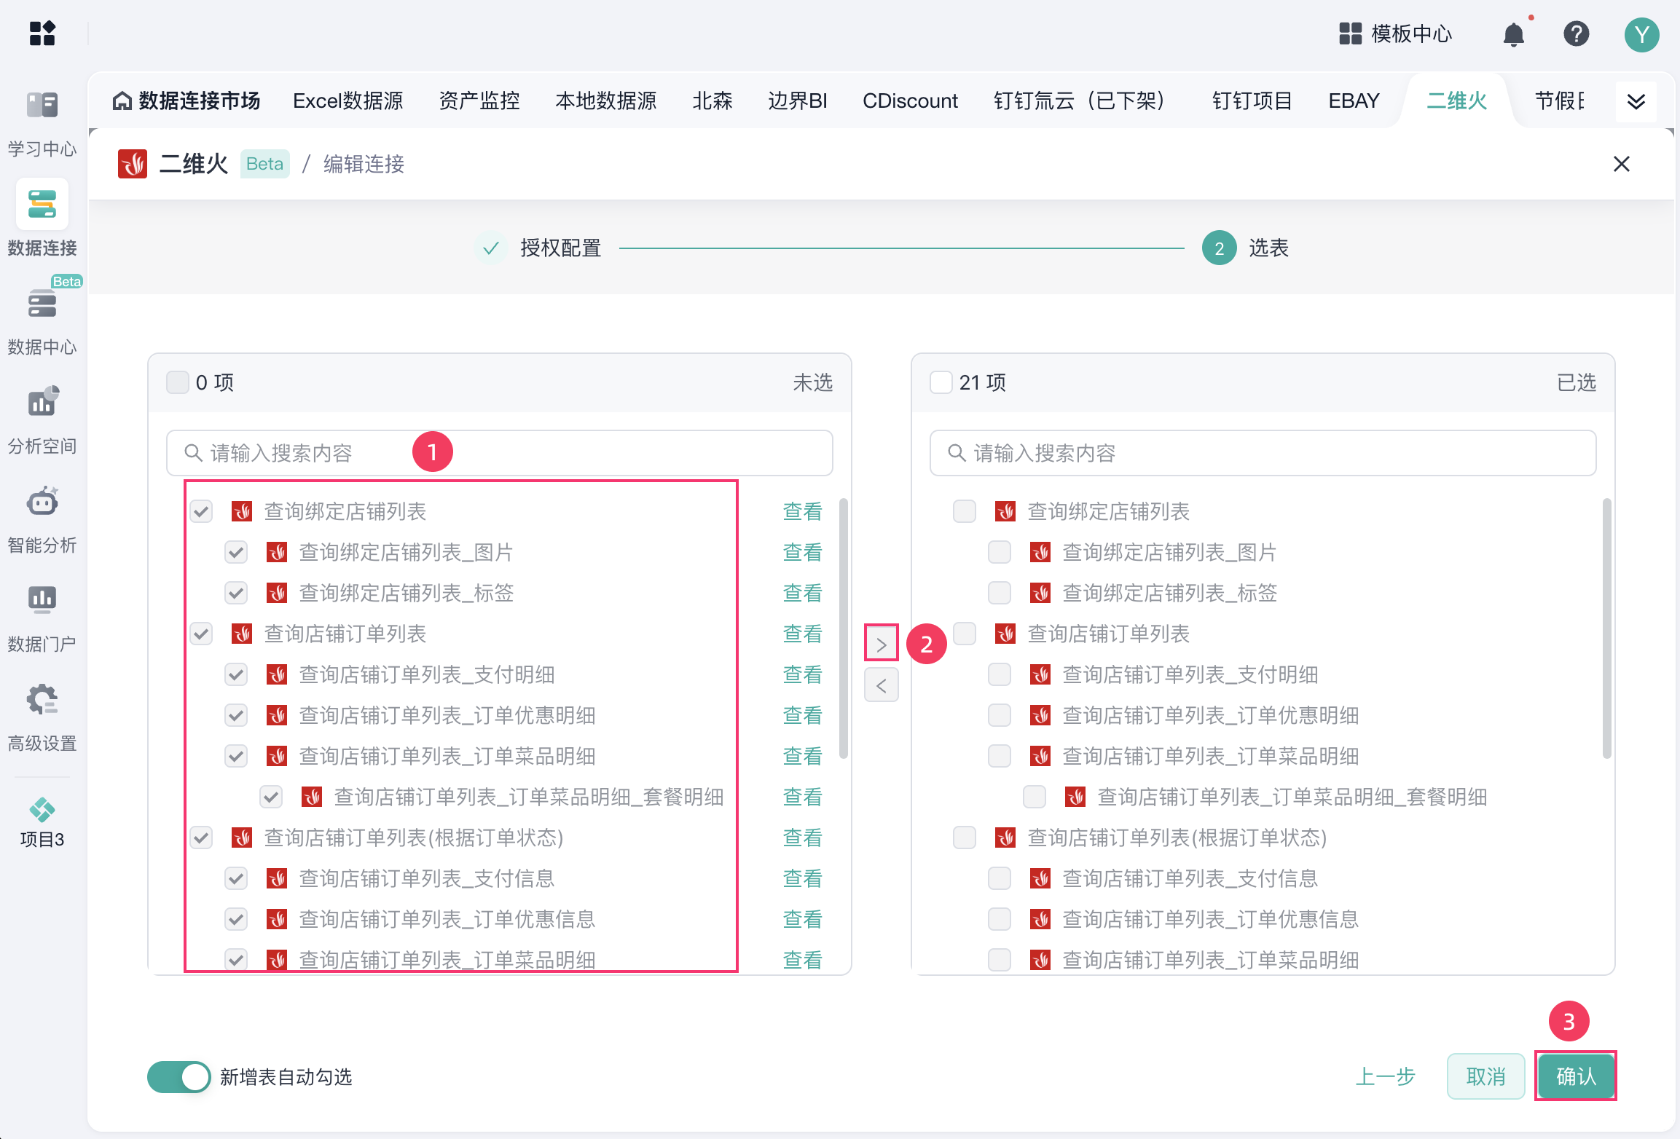Focus the 已选 search input field
Screen dimensions: 1680x1139
[x=1263, y=453]
